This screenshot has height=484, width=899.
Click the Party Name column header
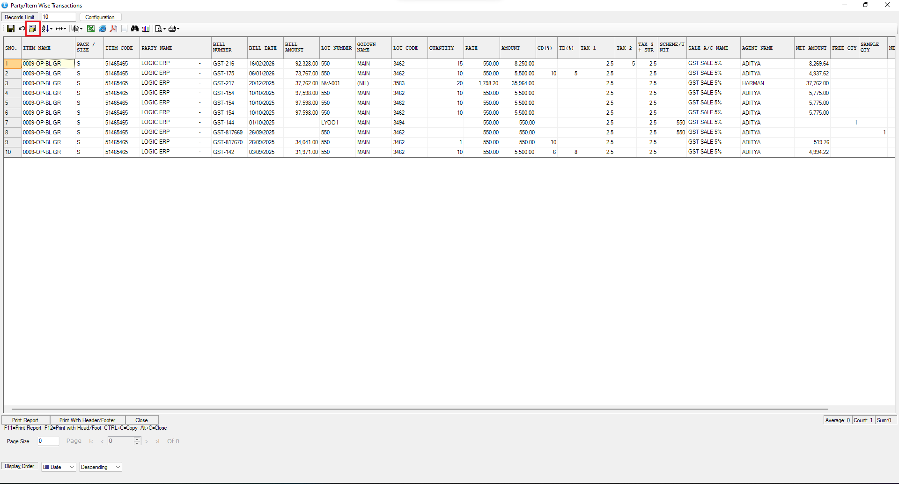(x=157, y=48)
